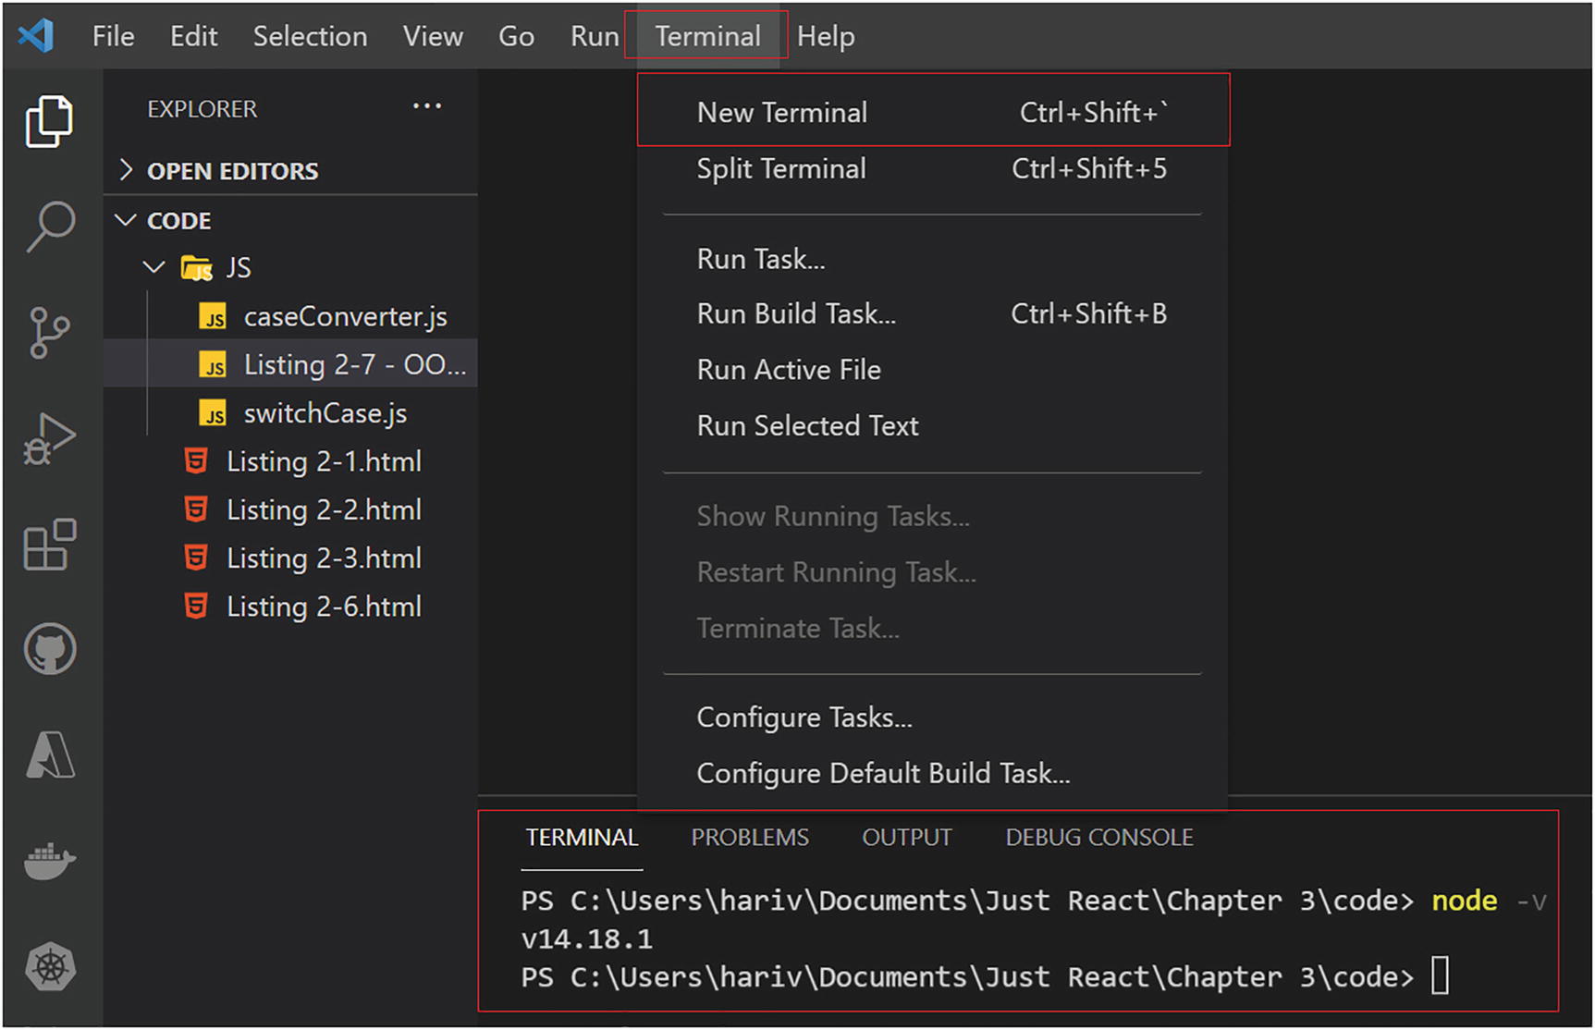The height and width of the screenshot is (1030, 1595).
Task: Open the Extensions view icon
Action: [x=49, y=545]
